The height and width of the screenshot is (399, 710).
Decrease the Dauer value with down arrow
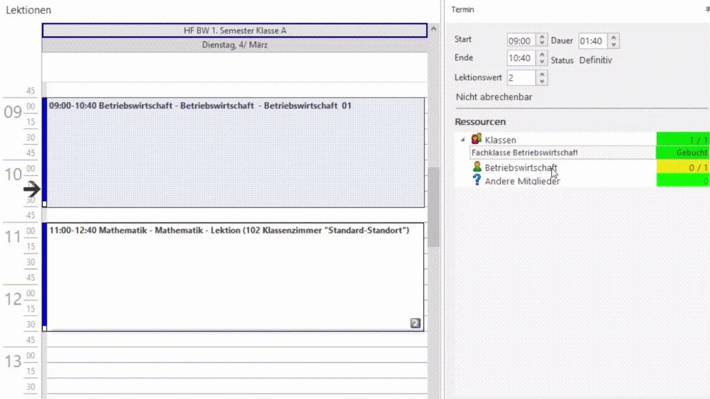(613, 44)
